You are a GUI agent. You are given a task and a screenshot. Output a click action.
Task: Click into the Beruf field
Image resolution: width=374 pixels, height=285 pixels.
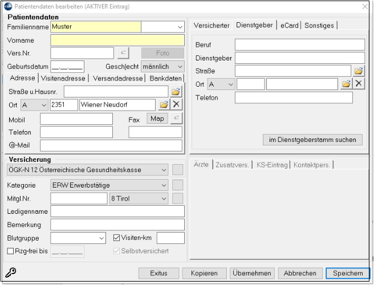(300, 44)
